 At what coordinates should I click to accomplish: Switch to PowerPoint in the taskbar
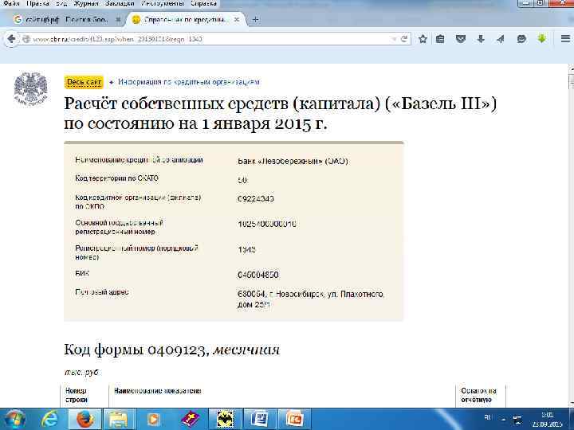[x=294, y=420]
